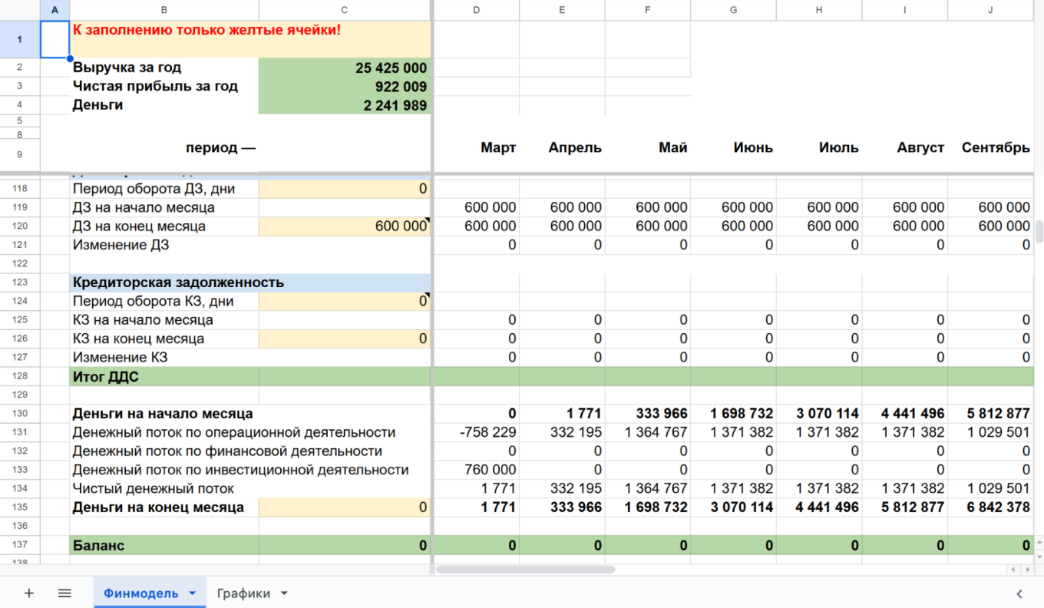Viewport: 1044px width, 608px height.
Task: Click the vertical scrollbar thumb on the right
Action: 1039,231
